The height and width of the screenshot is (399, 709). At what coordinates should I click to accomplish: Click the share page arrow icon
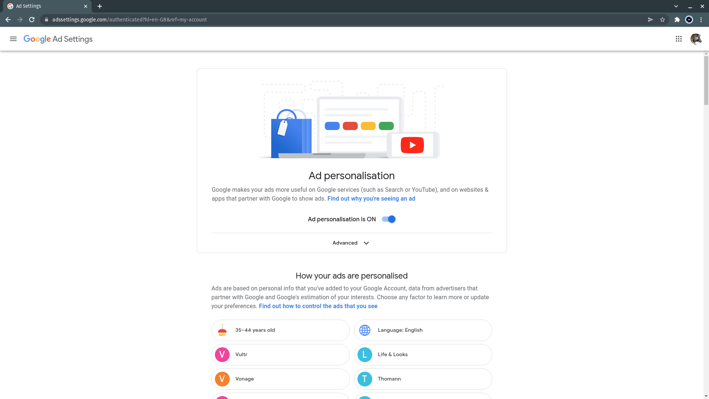click(650, 20)
